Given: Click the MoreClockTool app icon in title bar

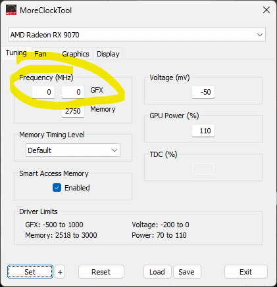Looking at the screenshot, I should click(11, 10).
